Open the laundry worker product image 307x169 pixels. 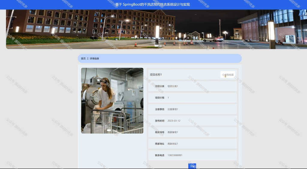click(112, 101)
